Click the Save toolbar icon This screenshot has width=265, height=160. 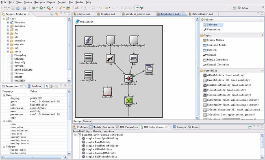point(13,8)
